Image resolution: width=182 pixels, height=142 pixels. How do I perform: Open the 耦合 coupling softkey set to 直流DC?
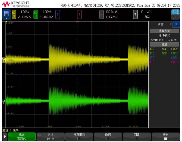coord(22,137)
